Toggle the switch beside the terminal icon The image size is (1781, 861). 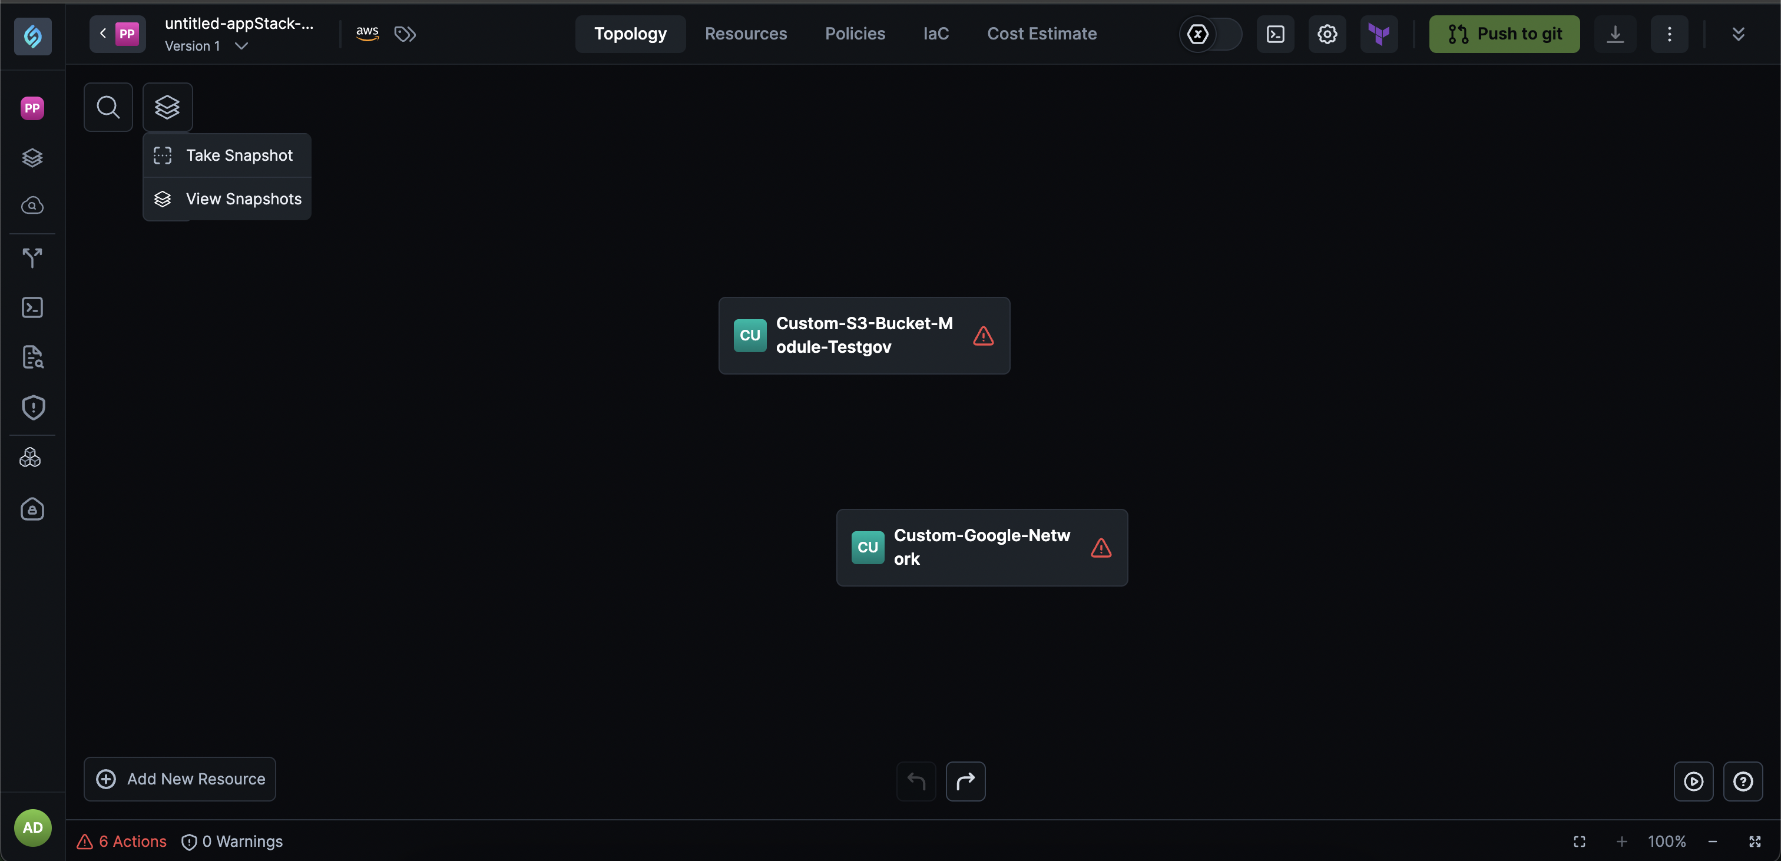pos(1210,34)
